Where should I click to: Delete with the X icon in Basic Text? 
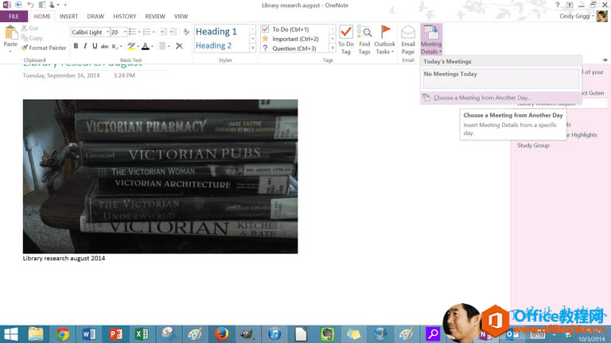click(179, 46)
